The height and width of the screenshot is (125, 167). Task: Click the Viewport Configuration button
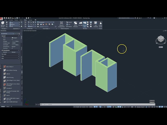click(62, 24)
